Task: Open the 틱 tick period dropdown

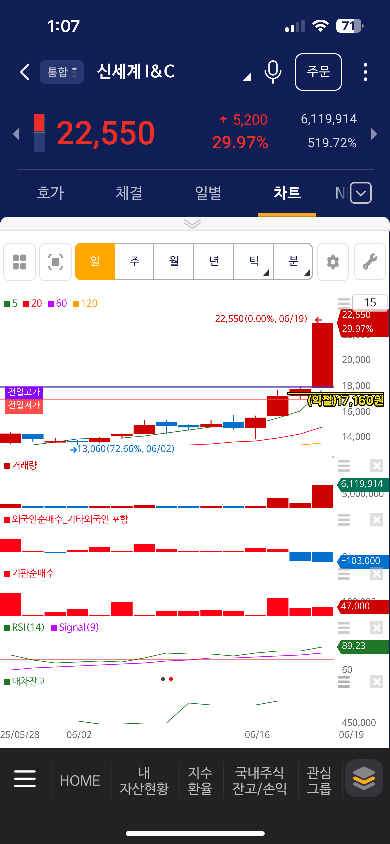Action: click(x=254, y=261)
